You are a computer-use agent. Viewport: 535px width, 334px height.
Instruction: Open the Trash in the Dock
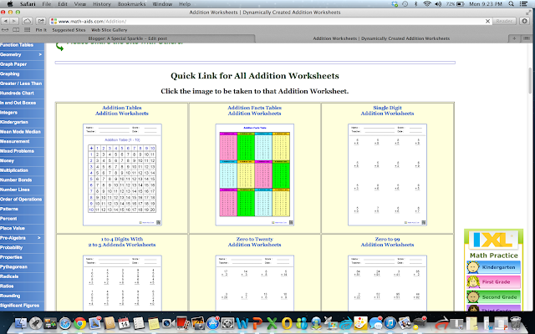(516, 323)
